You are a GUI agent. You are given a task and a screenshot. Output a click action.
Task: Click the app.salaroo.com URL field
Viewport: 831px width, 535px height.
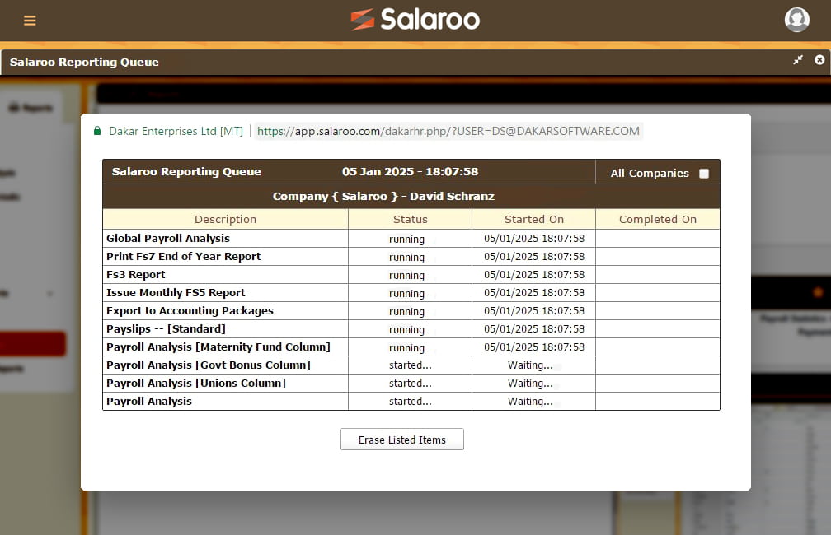tap(448, 131)
